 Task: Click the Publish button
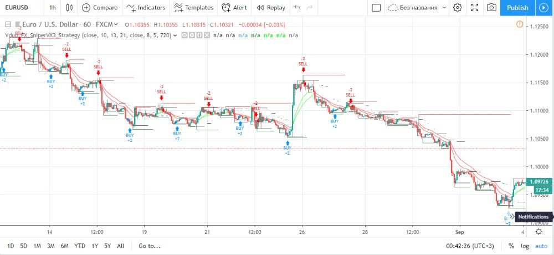(517, 8)
